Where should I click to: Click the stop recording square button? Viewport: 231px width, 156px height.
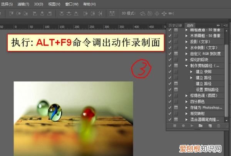[x=175, y=126]
